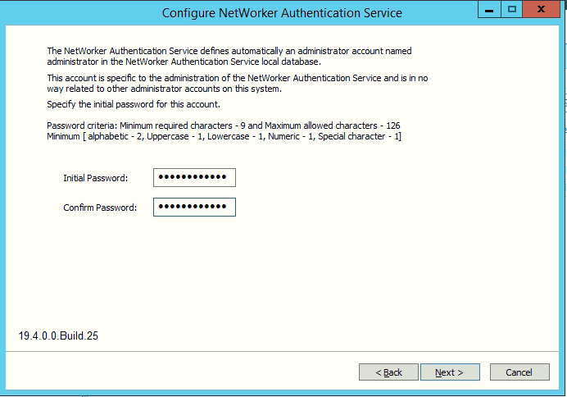
Task: Click the empty footer area left of Back
Action: click(x=180, y=372)
